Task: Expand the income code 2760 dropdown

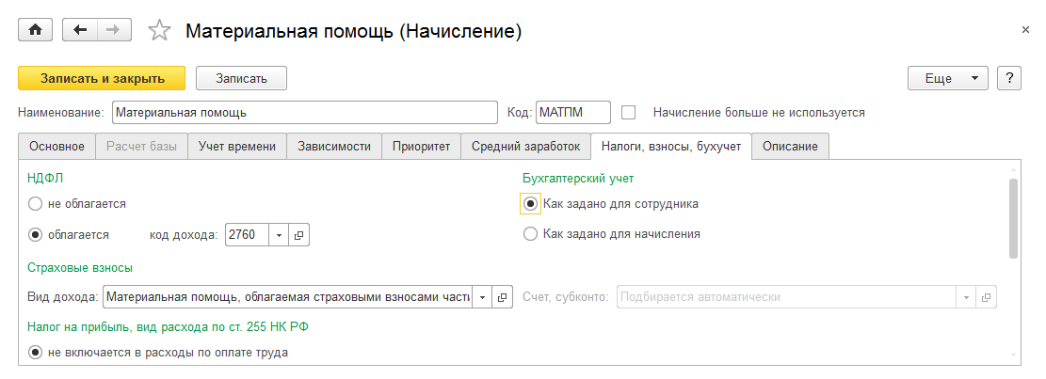Action: (x=279, y=235)
